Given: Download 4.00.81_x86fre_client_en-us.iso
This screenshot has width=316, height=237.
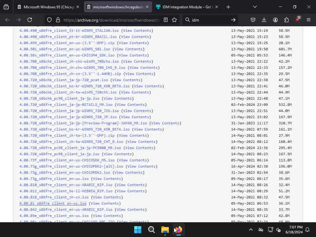Looking at the screenshot, I should (x=53, y=204).
